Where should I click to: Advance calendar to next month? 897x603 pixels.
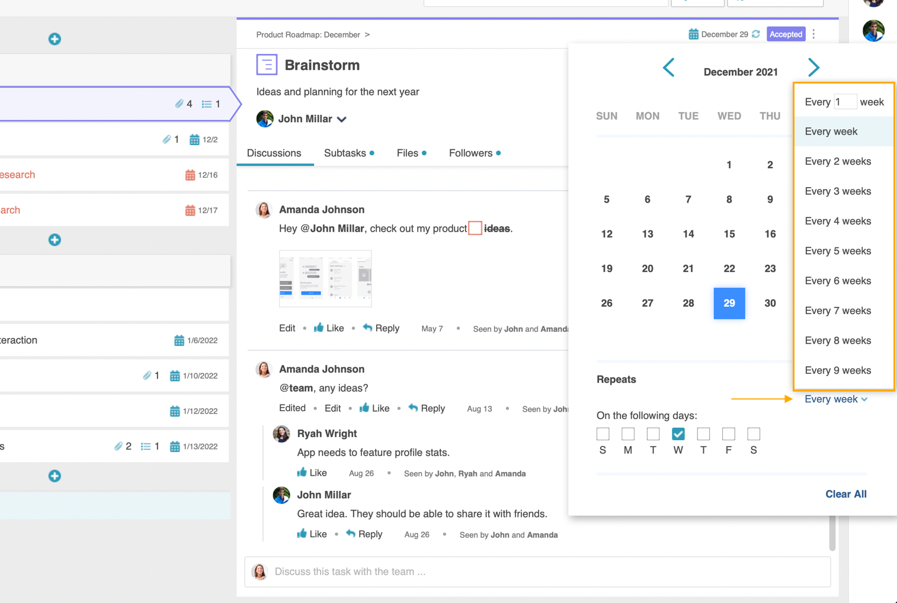(x=813, y=68)
